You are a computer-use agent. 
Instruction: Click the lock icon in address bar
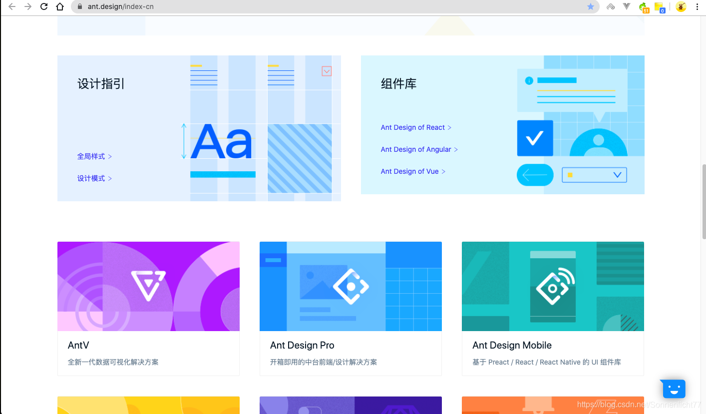(79, 7)
